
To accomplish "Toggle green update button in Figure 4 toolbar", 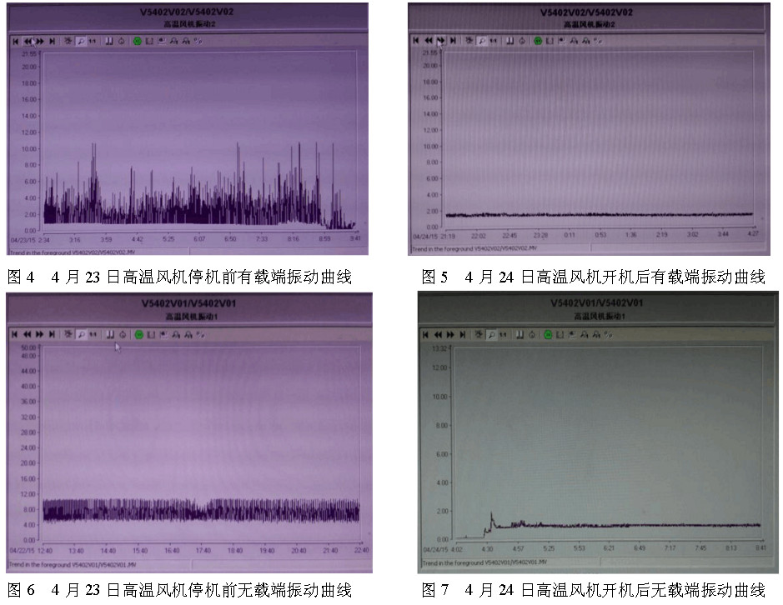I will [x=138, y=42].
